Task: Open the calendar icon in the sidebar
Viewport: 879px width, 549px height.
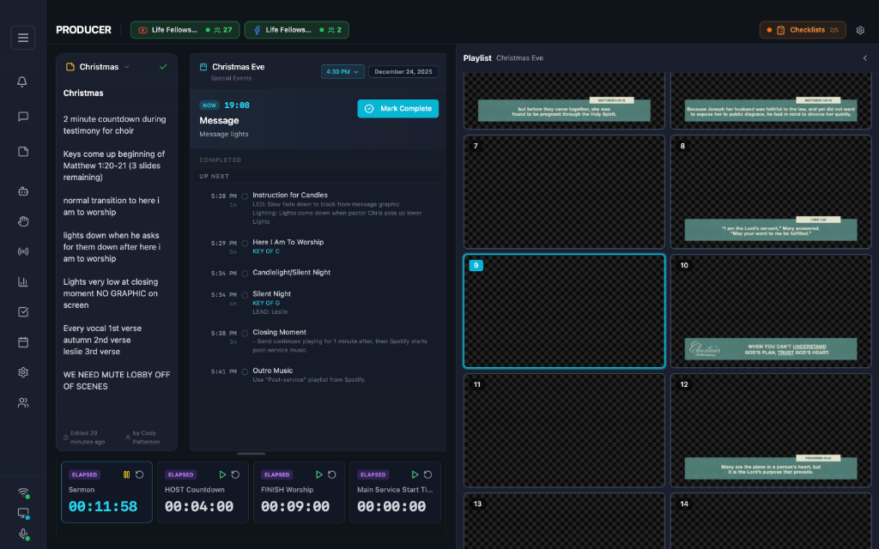Action: pyautogui.click(x=23, y=341)
